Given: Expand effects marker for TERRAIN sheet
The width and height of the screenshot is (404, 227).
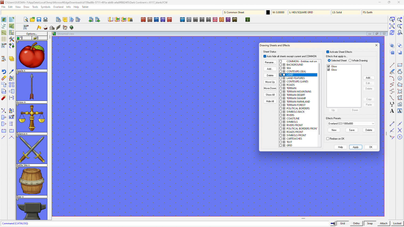Looking at the screenshot, I should [284, 88].
